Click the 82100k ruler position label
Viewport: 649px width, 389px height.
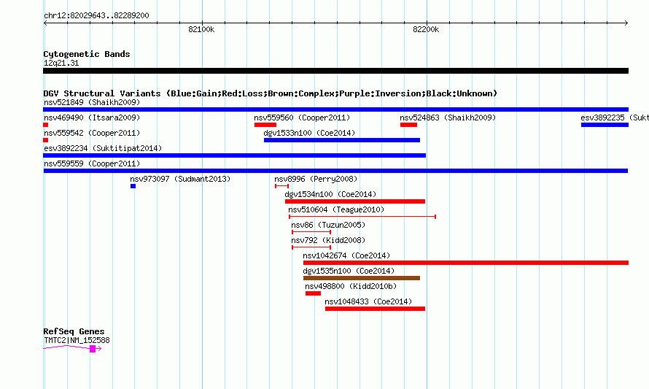pos(201,29)
